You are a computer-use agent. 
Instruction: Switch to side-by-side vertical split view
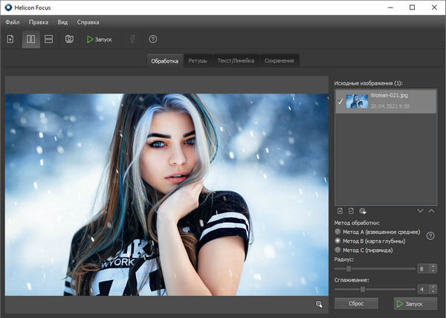pyautogui.click(x=31, y=39)
